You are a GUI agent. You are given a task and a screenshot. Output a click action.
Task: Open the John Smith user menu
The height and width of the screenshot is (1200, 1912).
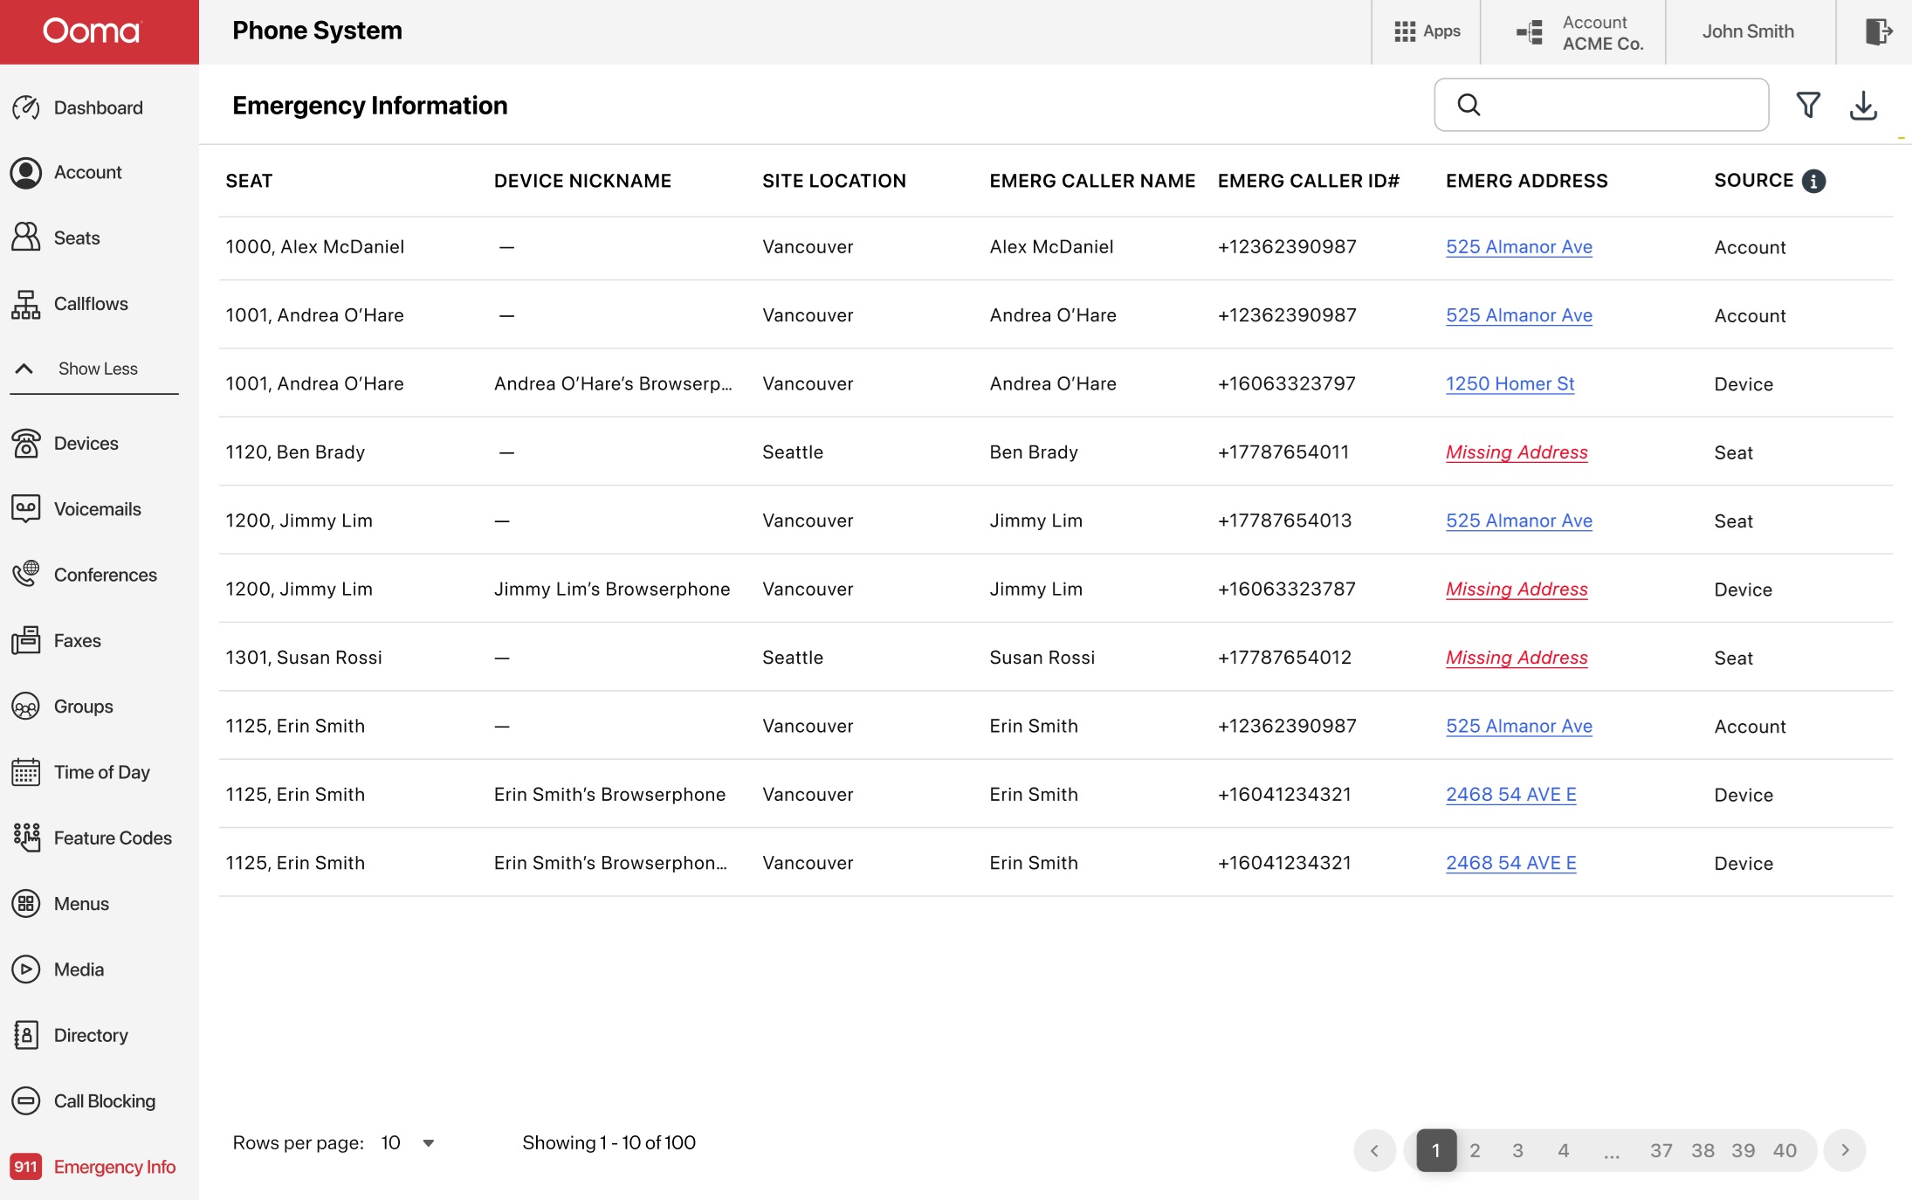1748,31
